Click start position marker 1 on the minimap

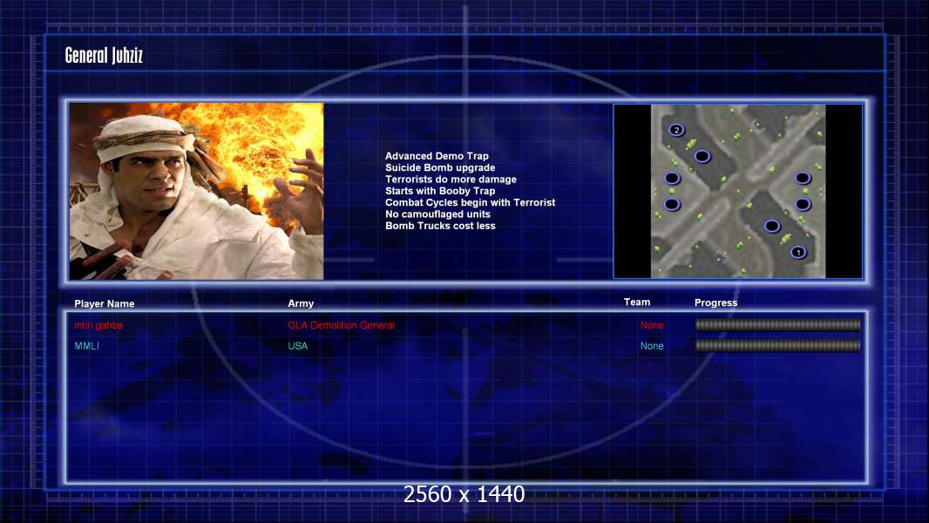pos(798,252)
